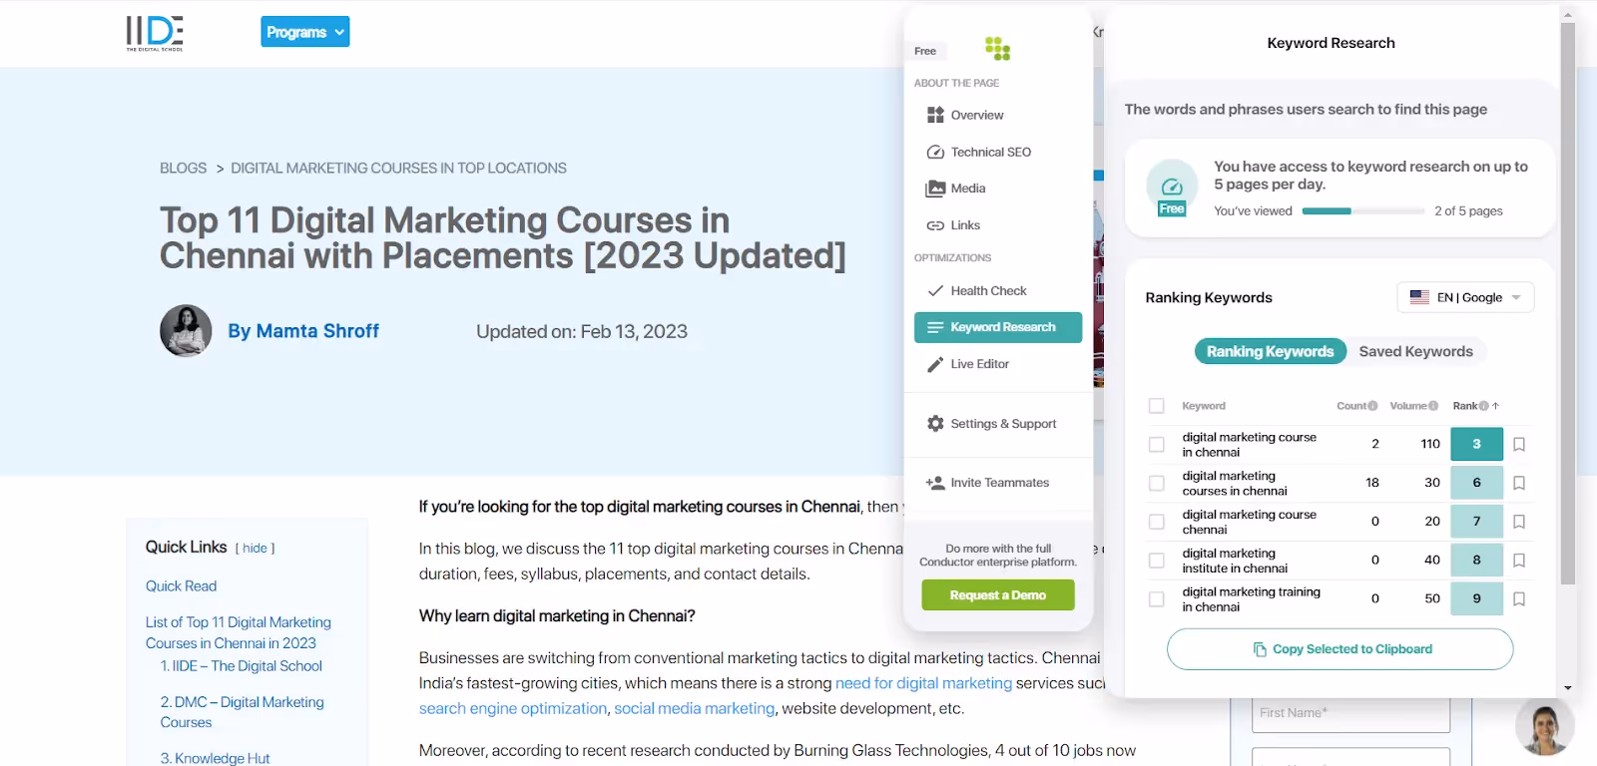This screenshot has width=1597, height=766.
Task: Click the By Mamta Shroff author link
Action: tap(303, 331)
